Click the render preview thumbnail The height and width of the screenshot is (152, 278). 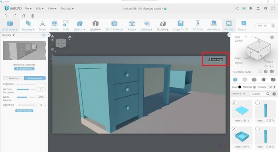pos(24,50)
